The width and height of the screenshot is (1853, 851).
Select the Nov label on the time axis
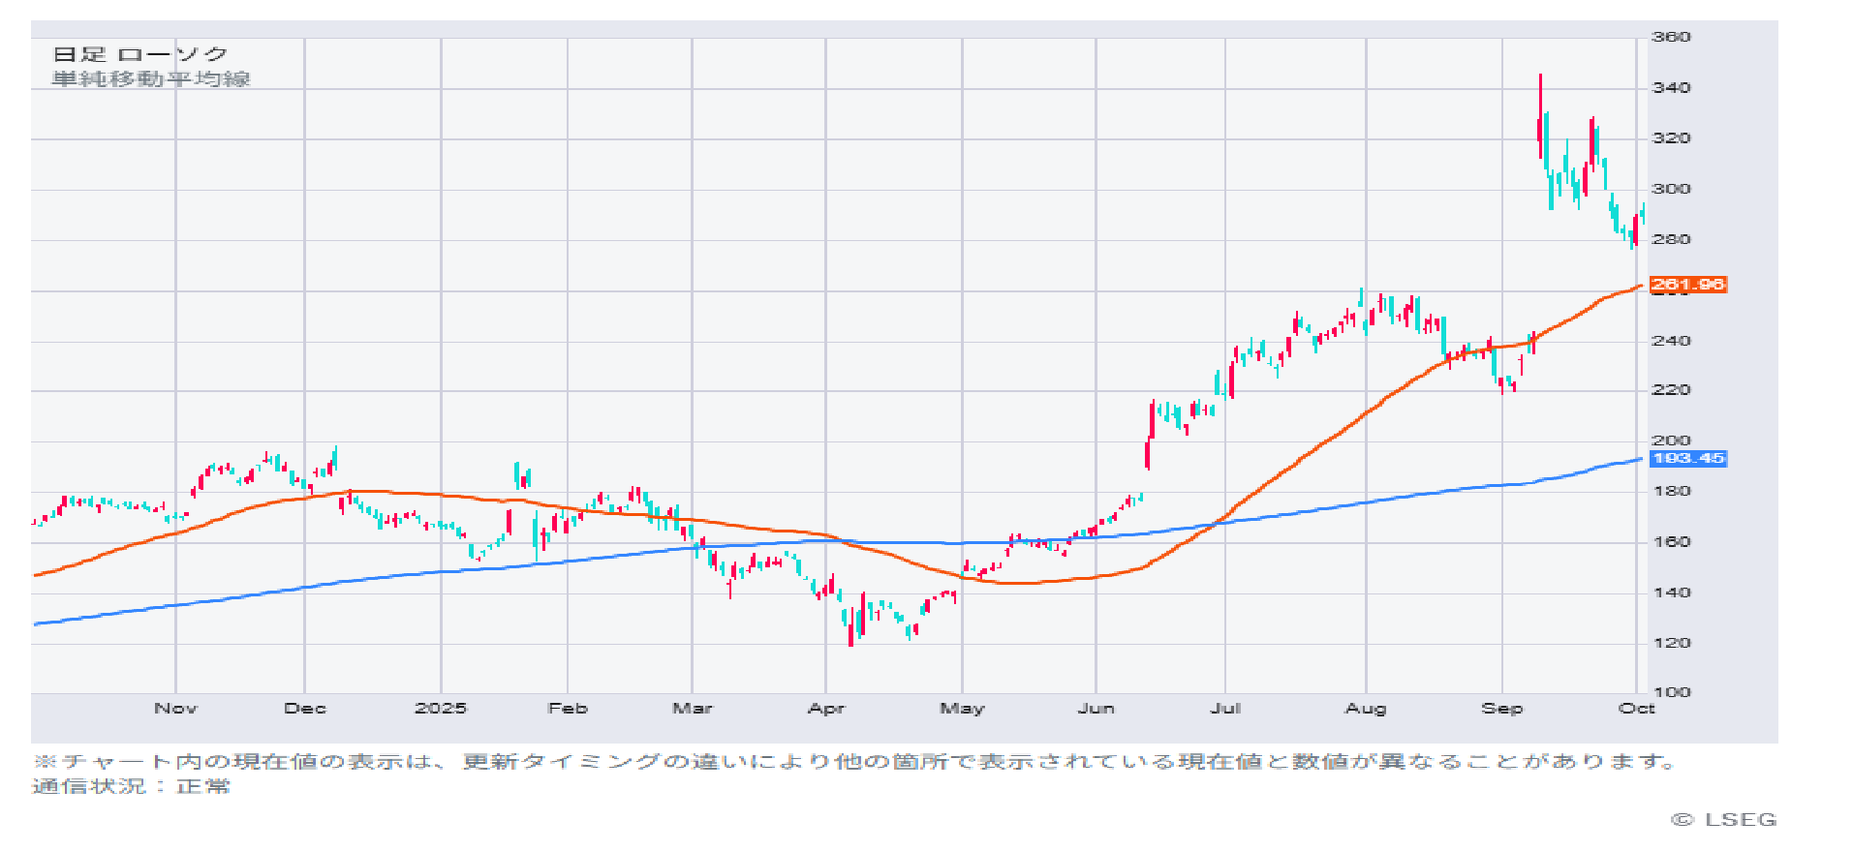pos(175,709)
